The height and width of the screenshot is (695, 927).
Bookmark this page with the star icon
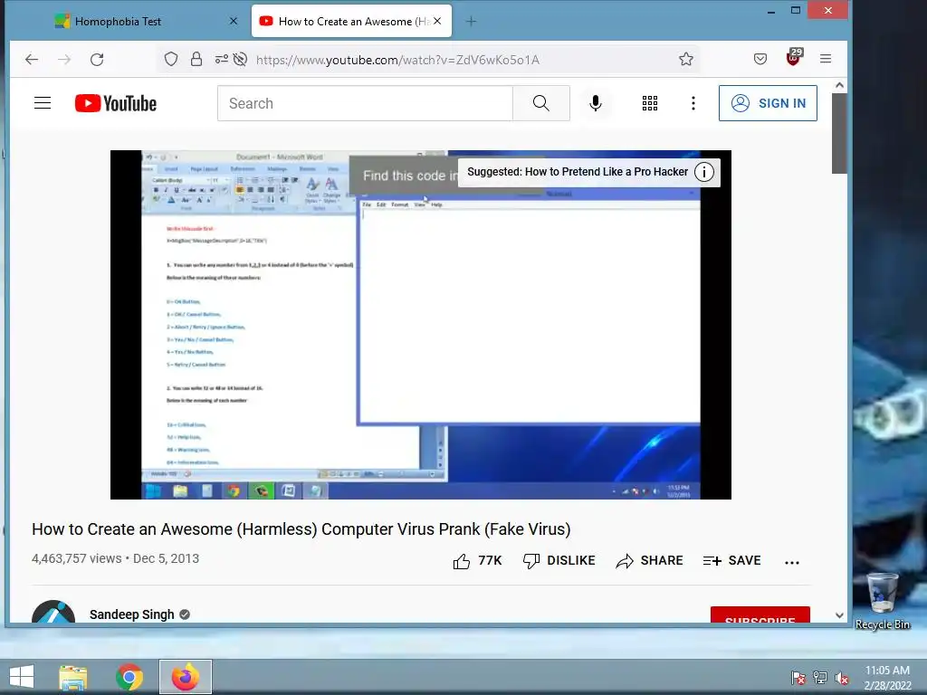pyautogui.click(x=686, y=59)
